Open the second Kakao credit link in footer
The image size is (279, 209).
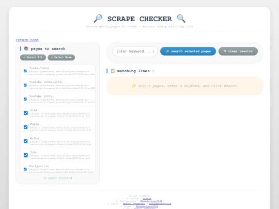coord(160,204)
